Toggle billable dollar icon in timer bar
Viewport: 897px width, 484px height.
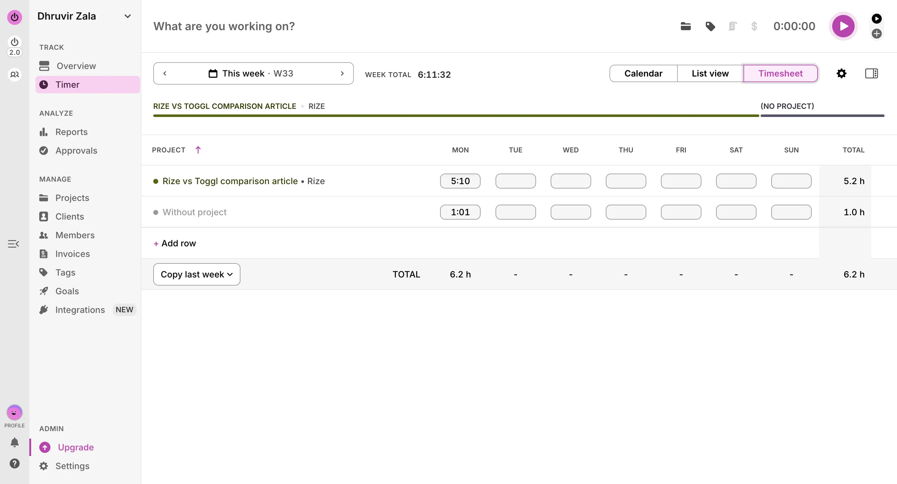754,26
